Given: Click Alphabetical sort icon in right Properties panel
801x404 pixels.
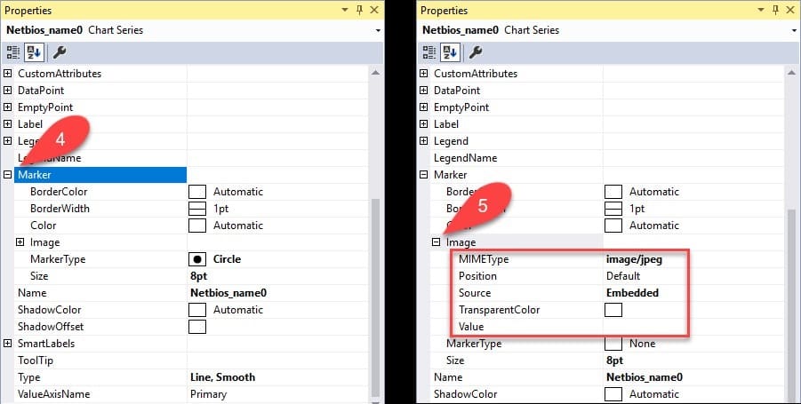Looking at the screenshot, I should tap(450, 52).
